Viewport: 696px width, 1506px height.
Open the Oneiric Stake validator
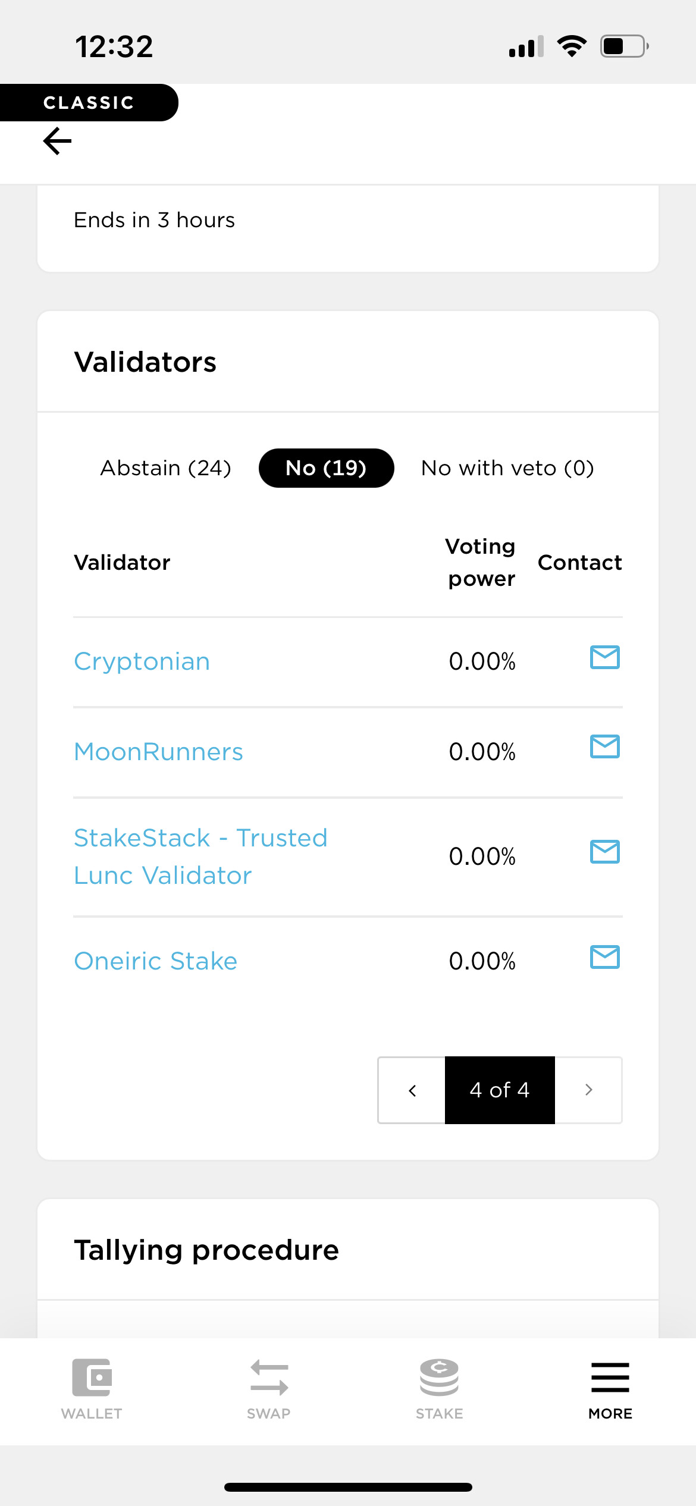pyautogui.click(x=156, y=961)
